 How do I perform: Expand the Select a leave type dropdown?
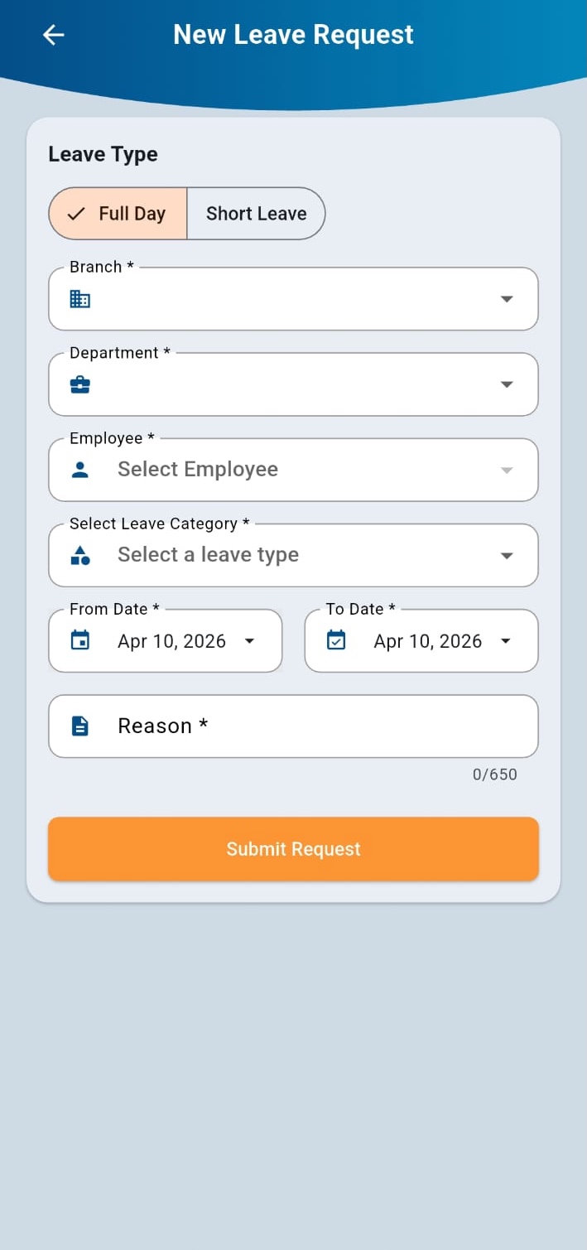507,556
